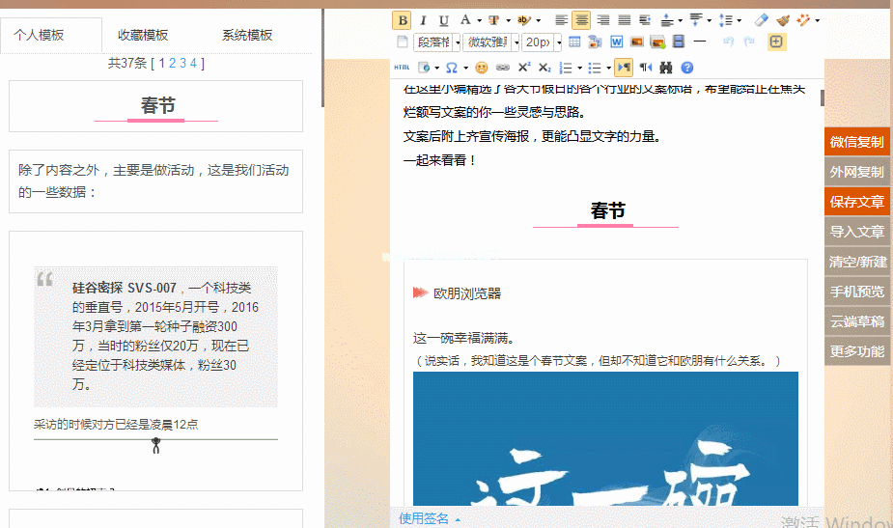The width and height of the screenshot is (893, 528).
Task: Go to page 2 of templates
Action: [172, 64]
